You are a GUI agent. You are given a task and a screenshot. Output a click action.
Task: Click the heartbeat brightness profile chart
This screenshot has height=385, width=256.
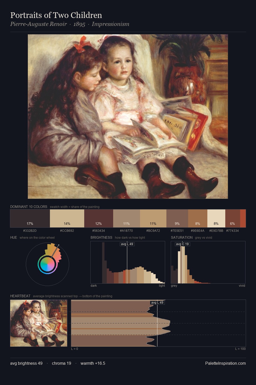(158, 323)
